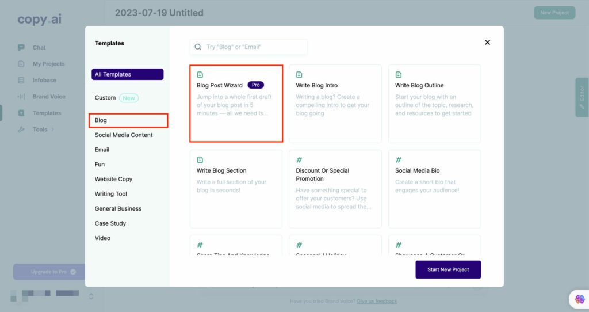The height and width of the screenshot is (312, 589).
Task: Click the copy.ai logo
Action: click(x=40, y=19)
